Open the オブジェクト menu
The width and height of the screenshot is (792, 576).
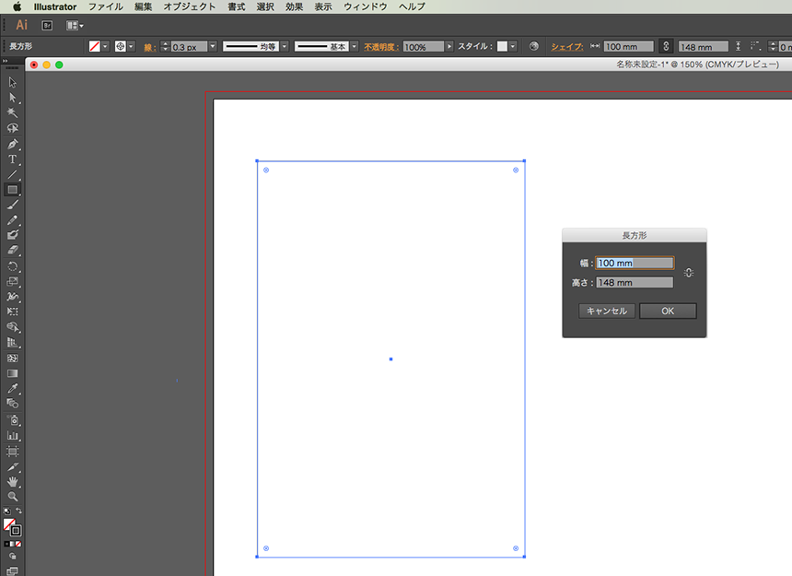tap(190, 6)
